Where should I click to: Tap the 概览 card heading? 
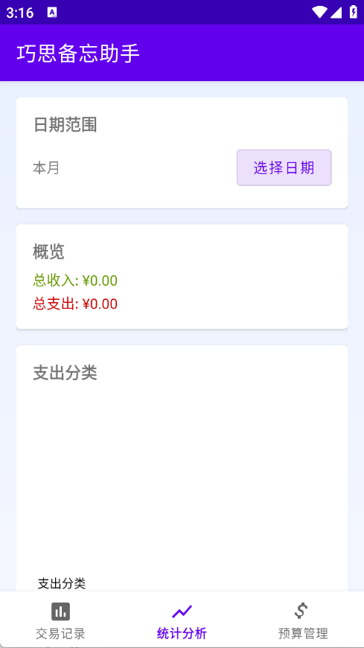[x=49, y=251]
